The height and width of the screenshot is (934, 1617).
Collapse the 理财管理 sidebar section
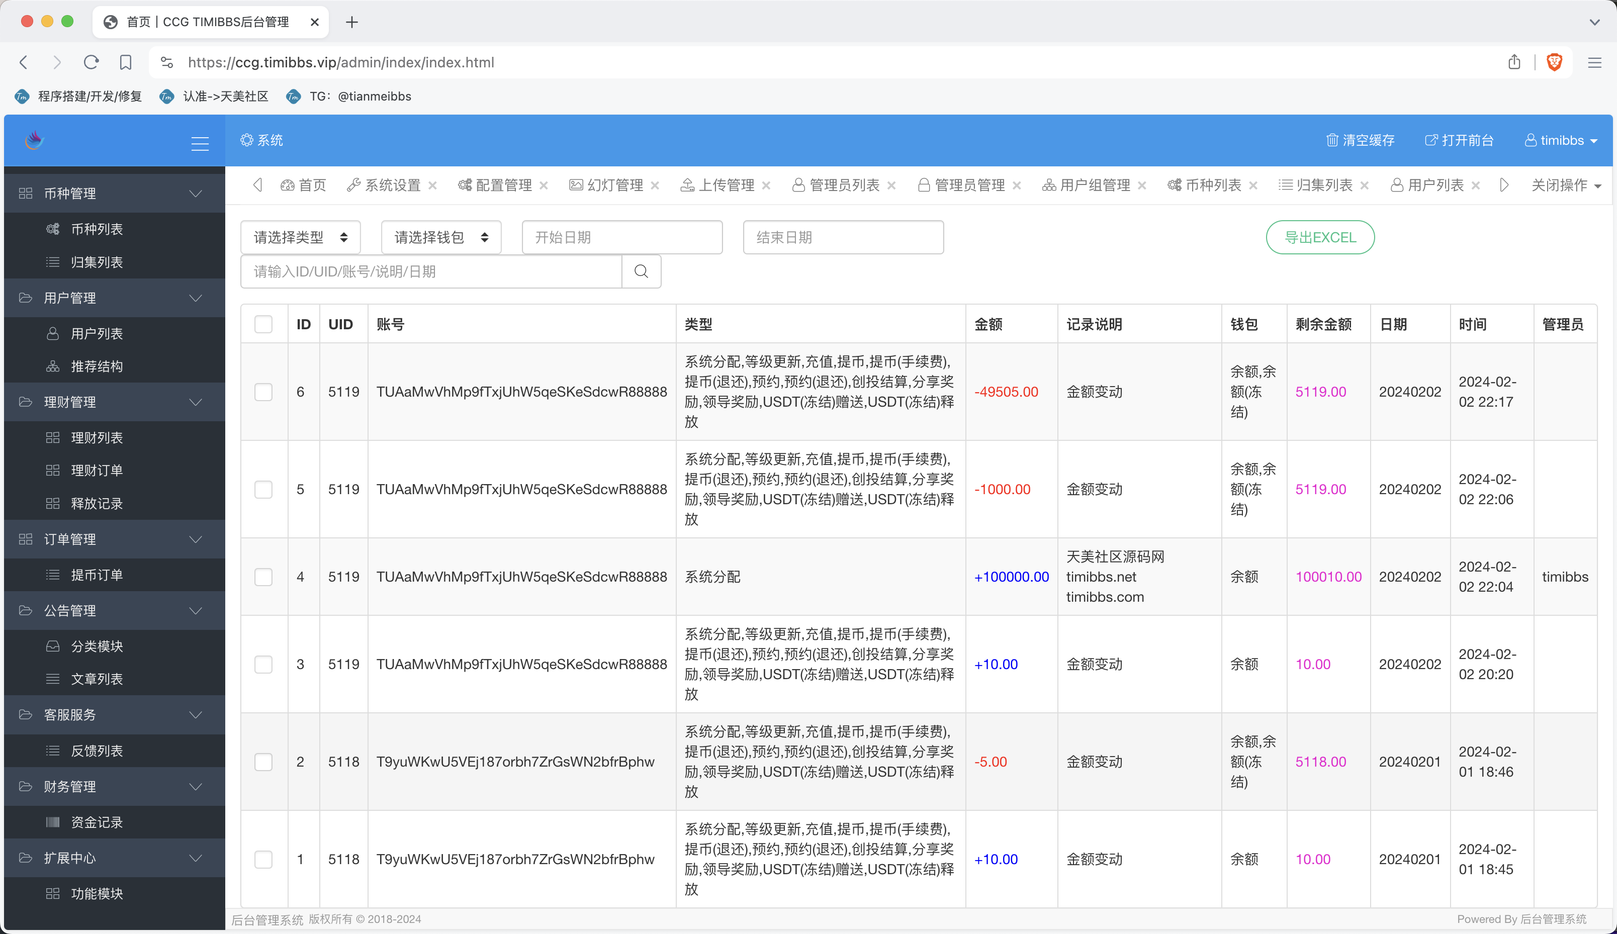click(114, 402)
